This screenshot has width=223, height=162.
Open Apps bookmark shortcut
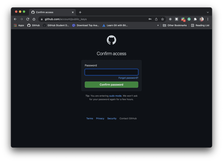(x=19, y=25)
